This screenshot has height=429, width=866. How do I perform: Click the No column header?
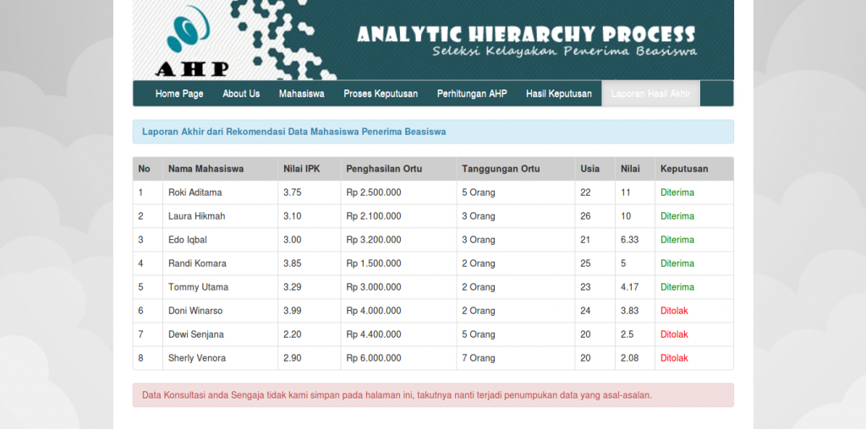144,169
